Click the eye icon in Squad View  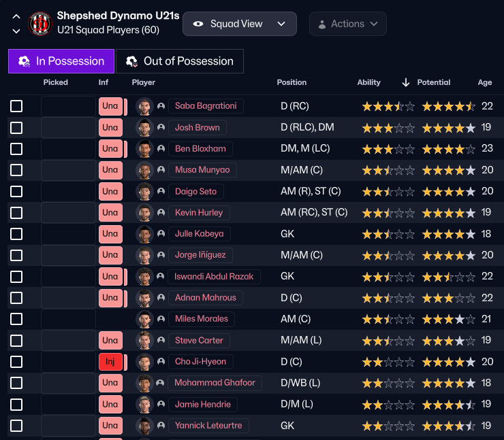pos(198,24)
